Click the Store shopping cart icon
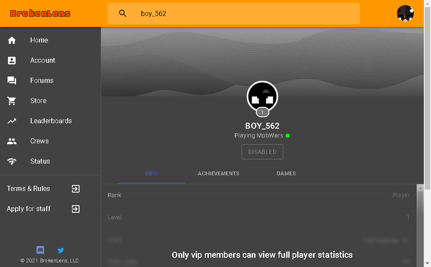The width and height of the screenshot is (431, 267). [11, 101]
